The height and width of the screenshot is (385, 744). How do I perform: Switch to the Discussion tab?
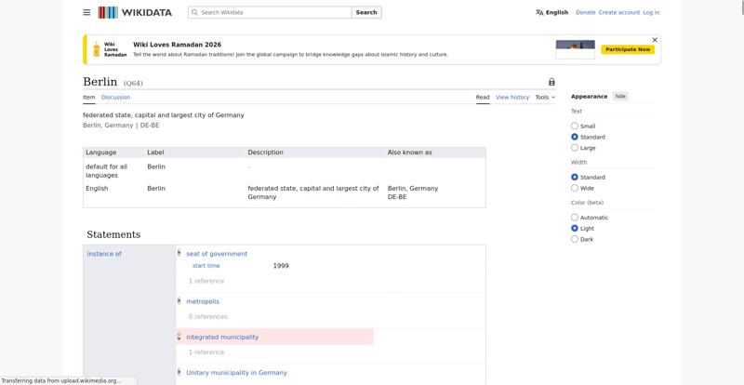115,97
